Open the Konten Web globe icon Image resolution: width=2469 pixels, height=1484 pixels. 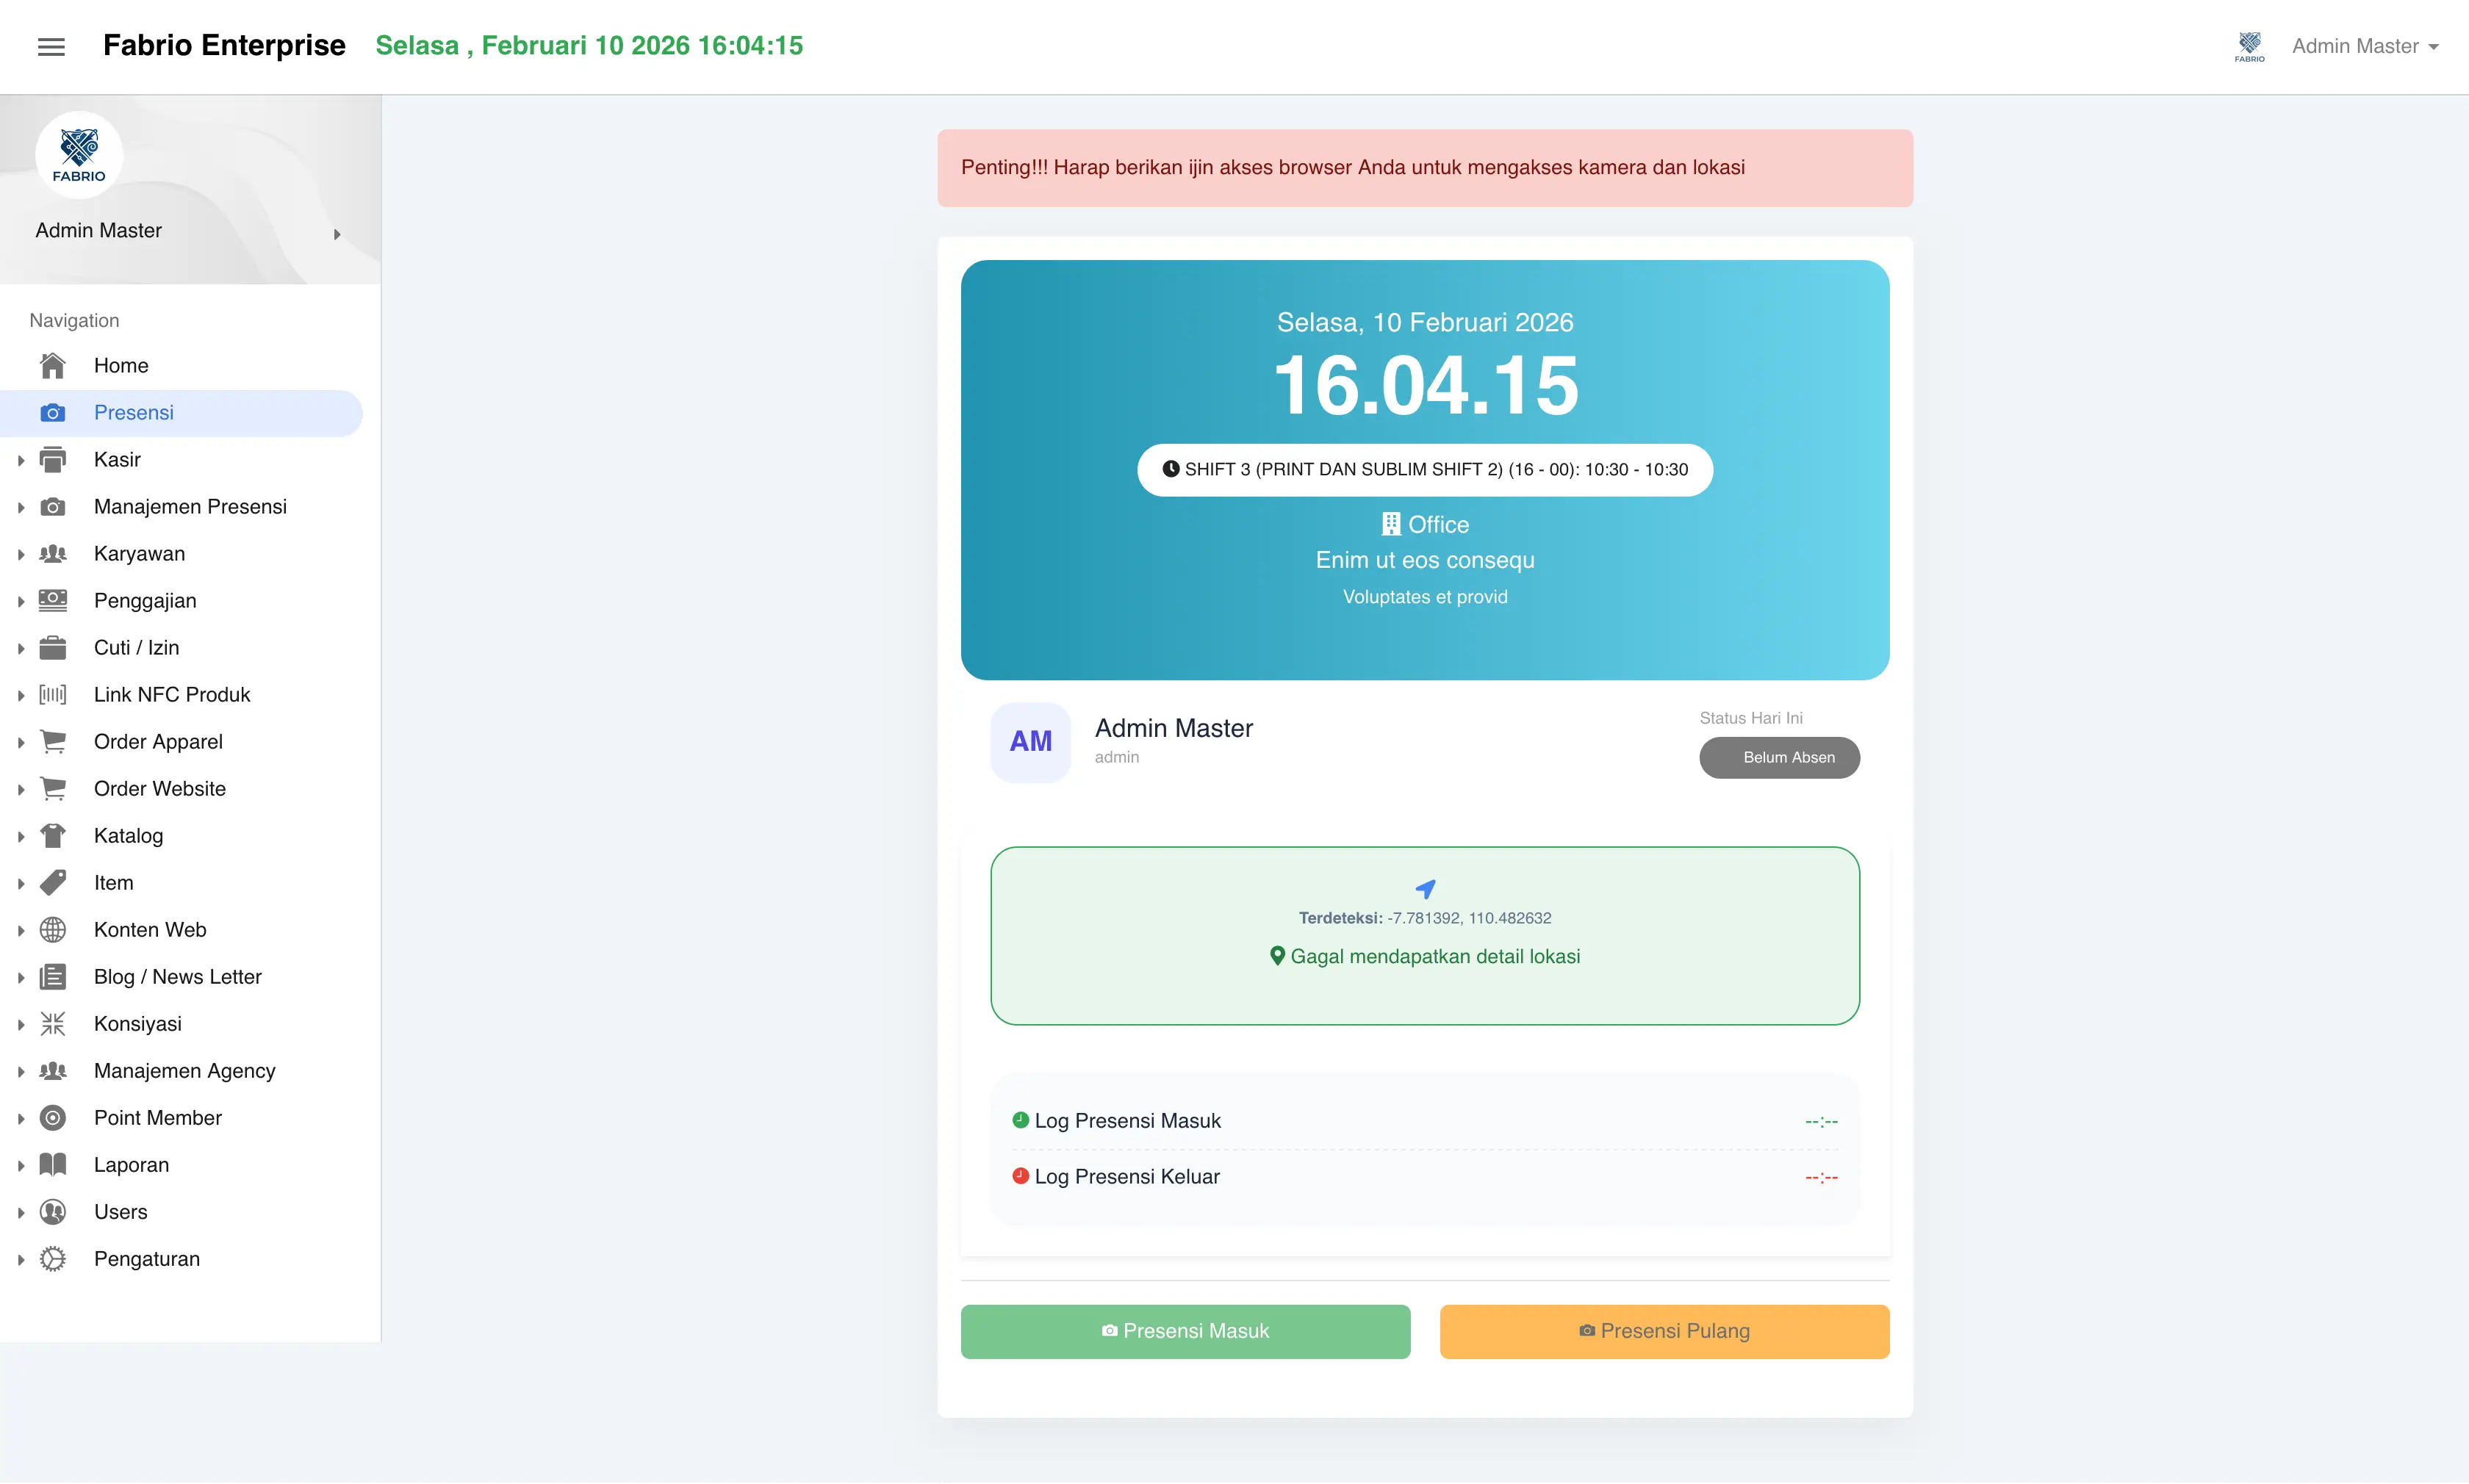[53, 930]
